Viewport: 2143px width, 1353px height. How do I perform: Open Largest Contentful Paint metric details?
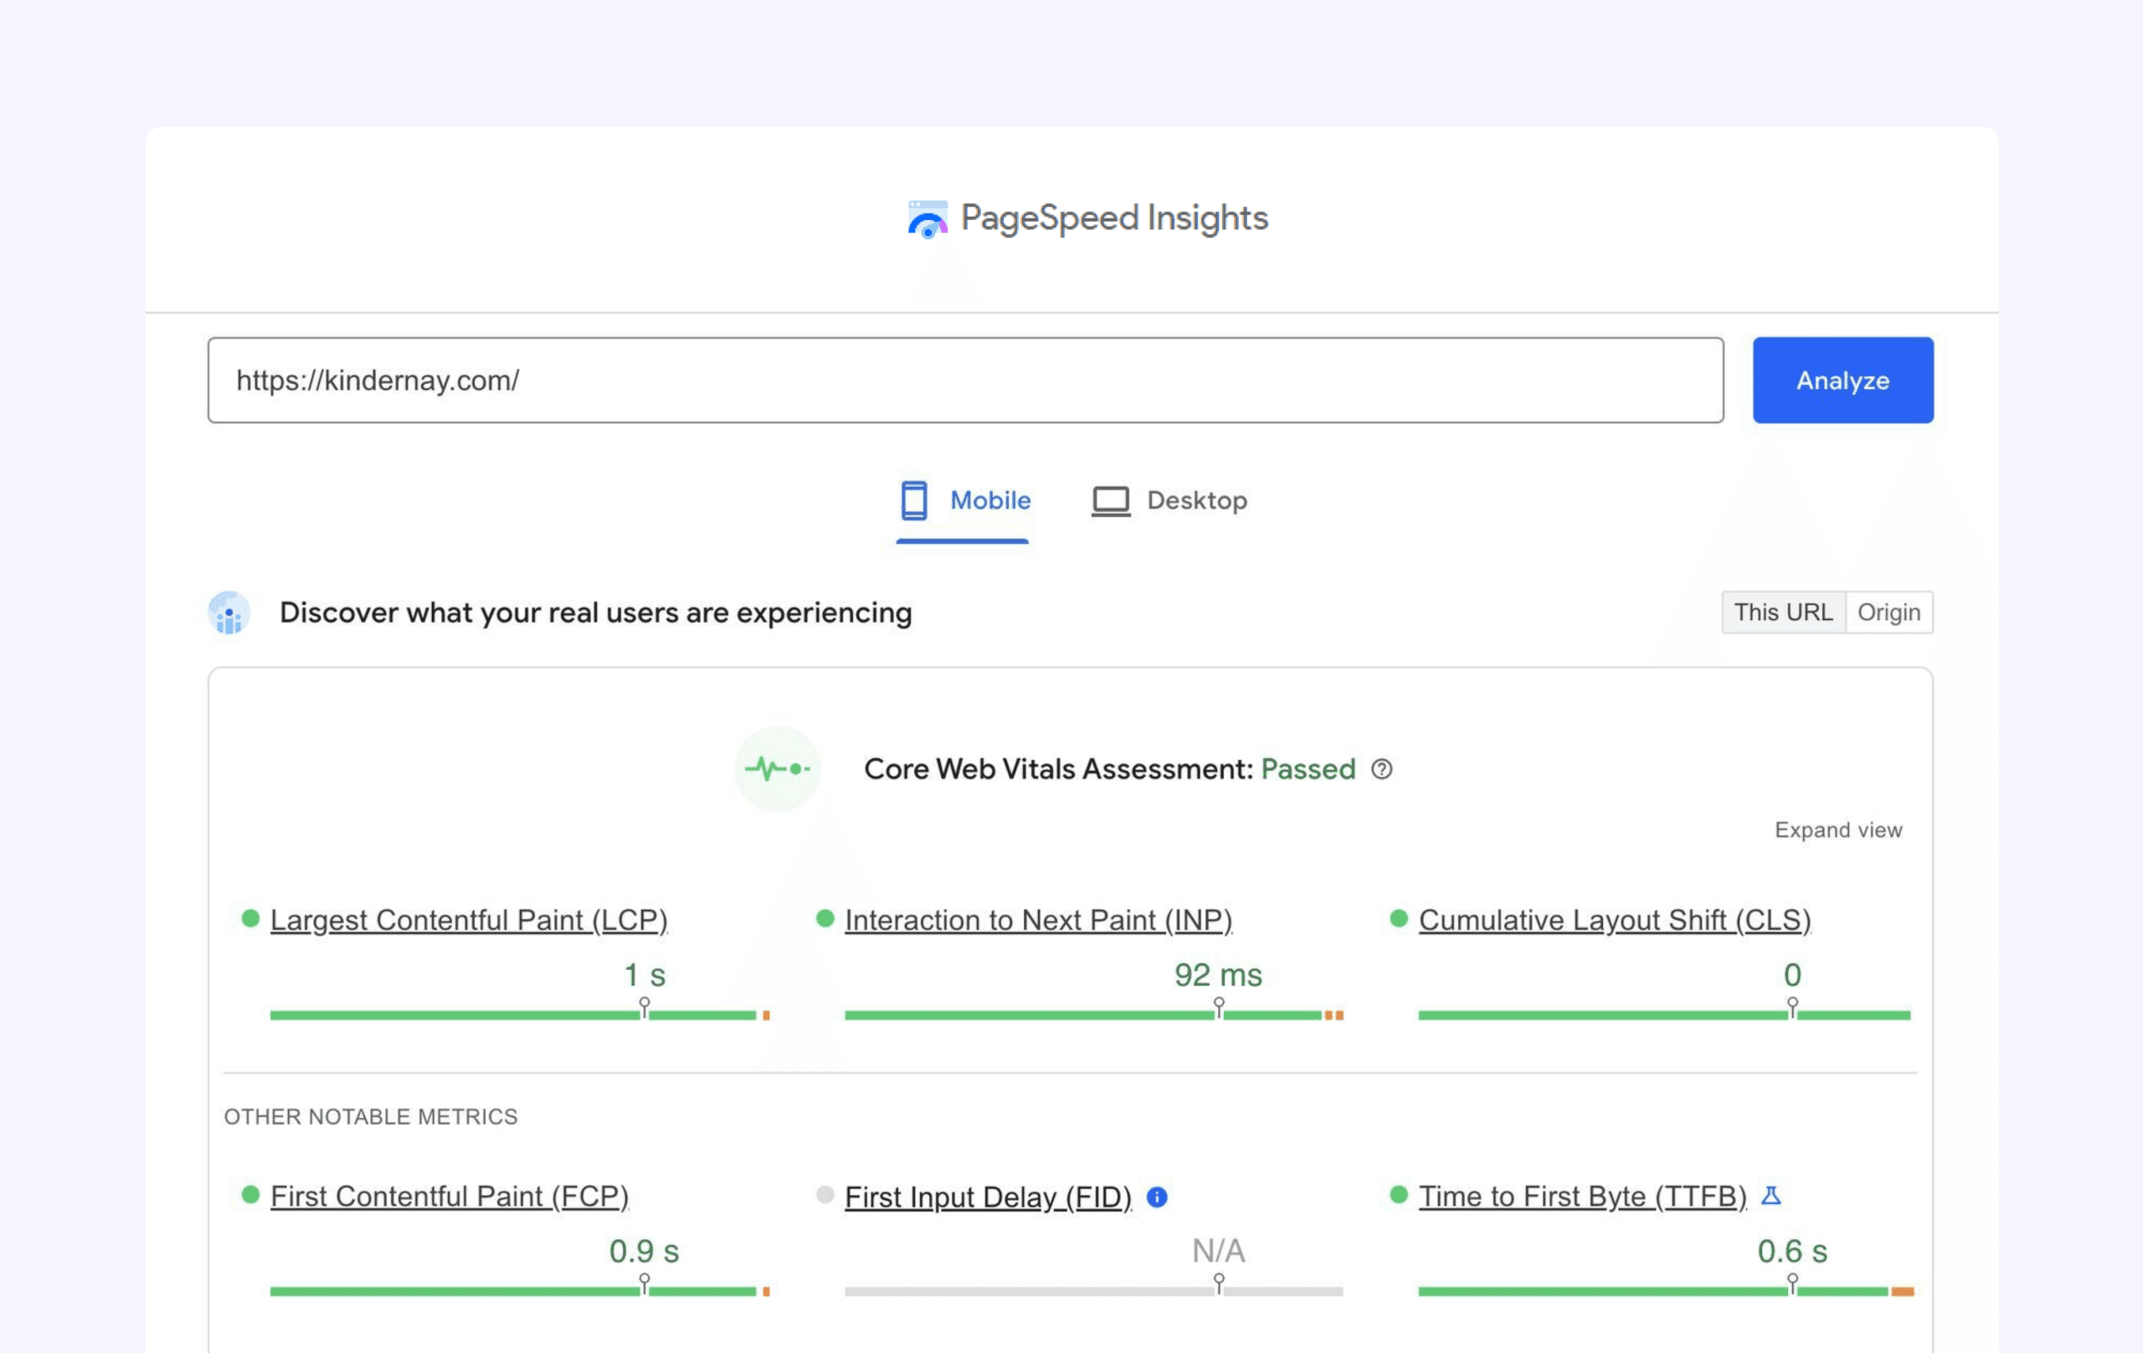pyautogui.click(x=469, y=920)
